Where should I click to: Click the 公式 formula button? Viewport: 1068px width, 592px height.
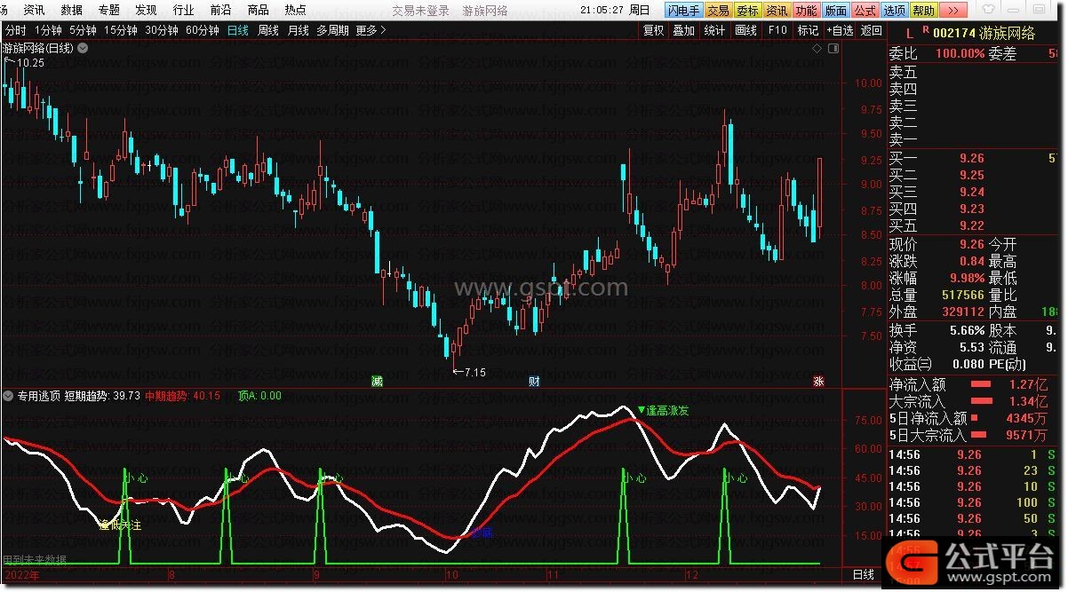[x=865, y=11]
